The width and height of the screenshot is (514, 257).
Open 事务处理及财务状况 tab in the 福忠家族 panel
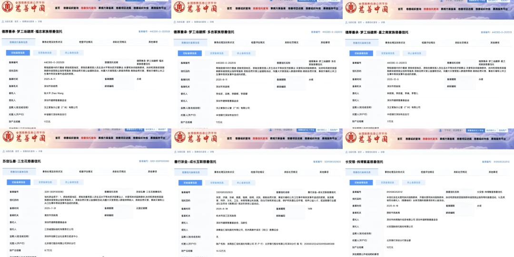coord(52,42)
